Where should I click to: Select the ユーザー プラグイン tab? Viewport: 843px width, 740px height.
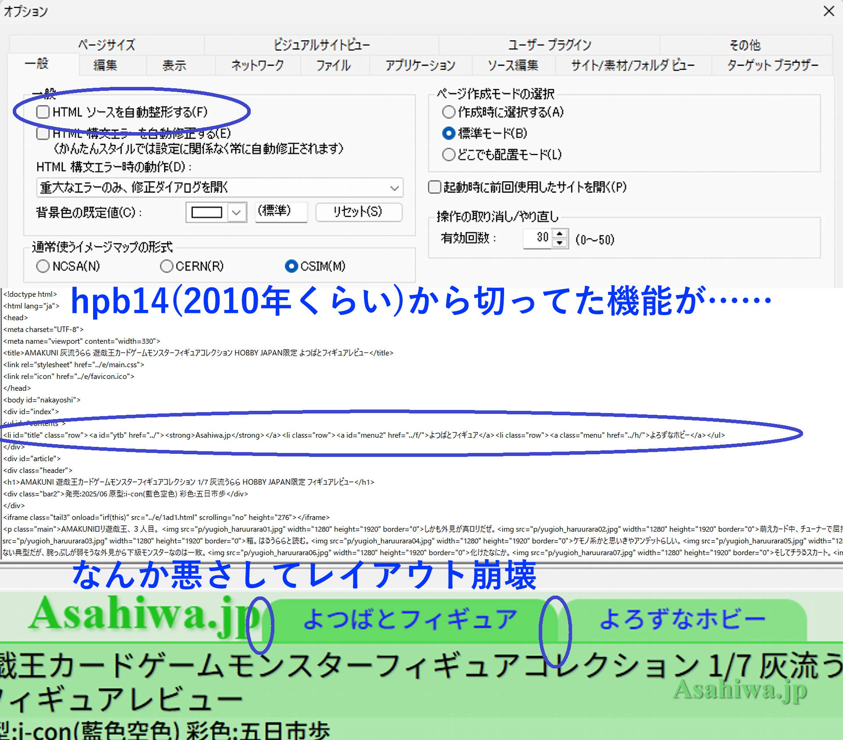549,44
